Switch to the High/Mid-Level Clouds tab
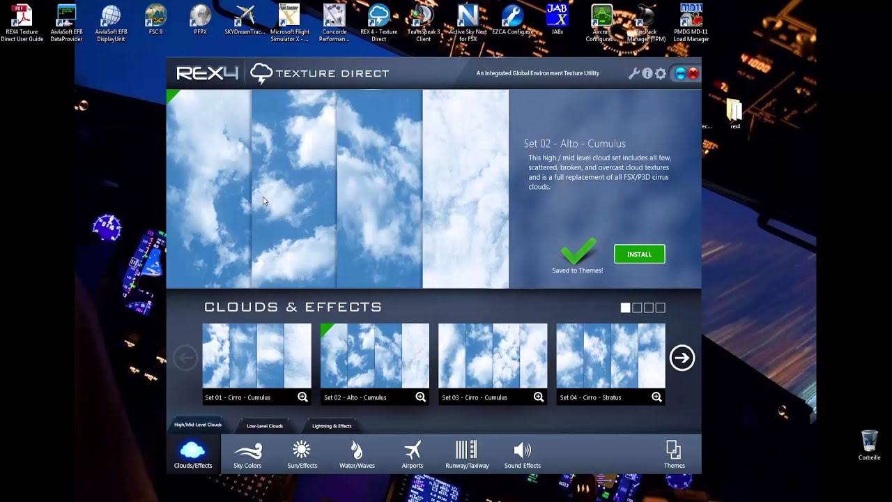Image resolution: width=892 pixels, height=502 pixels. point(198,425)
